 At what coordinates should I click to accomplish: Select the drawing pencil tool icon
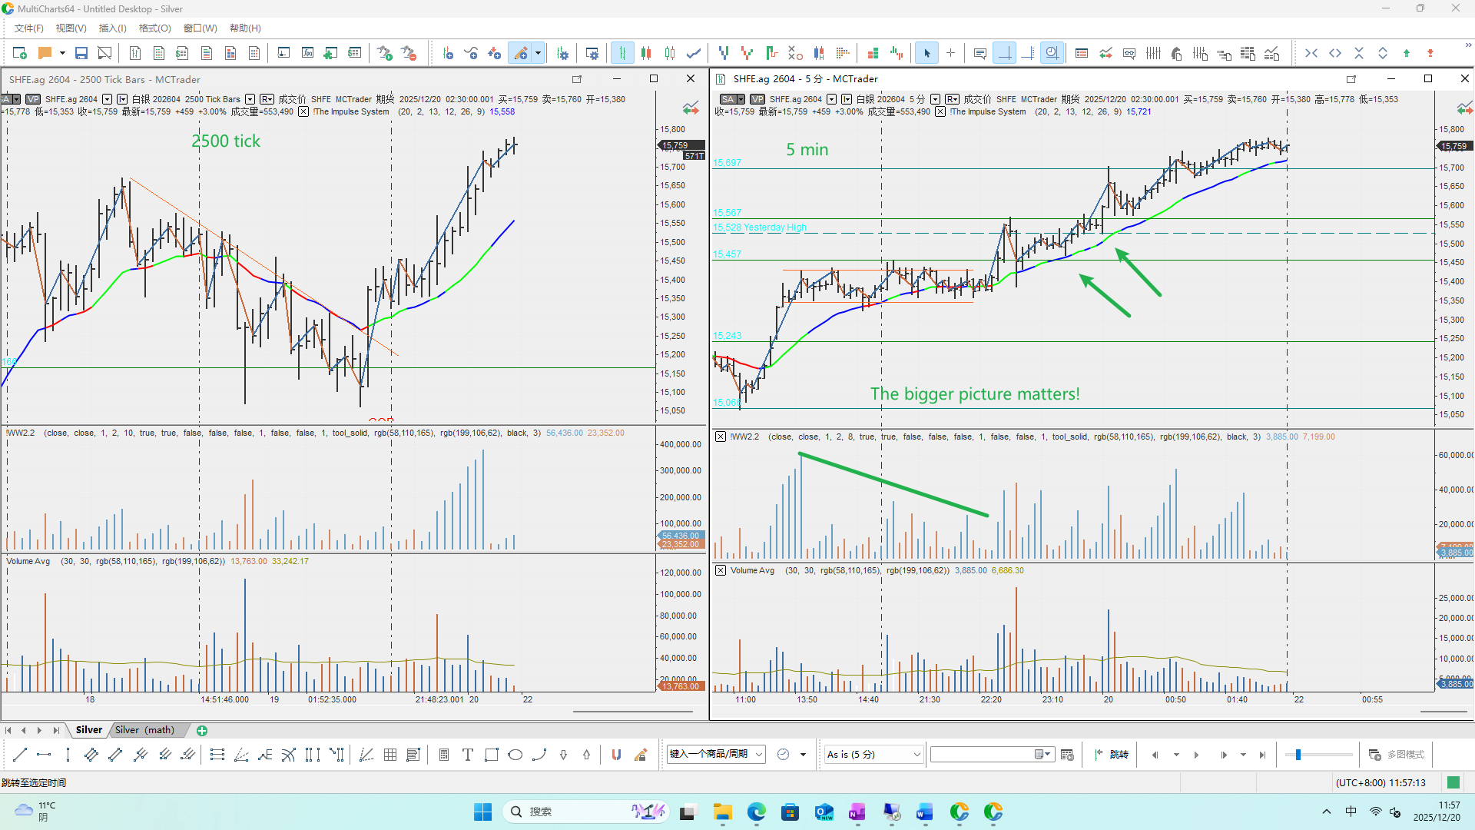click(521, 53)
